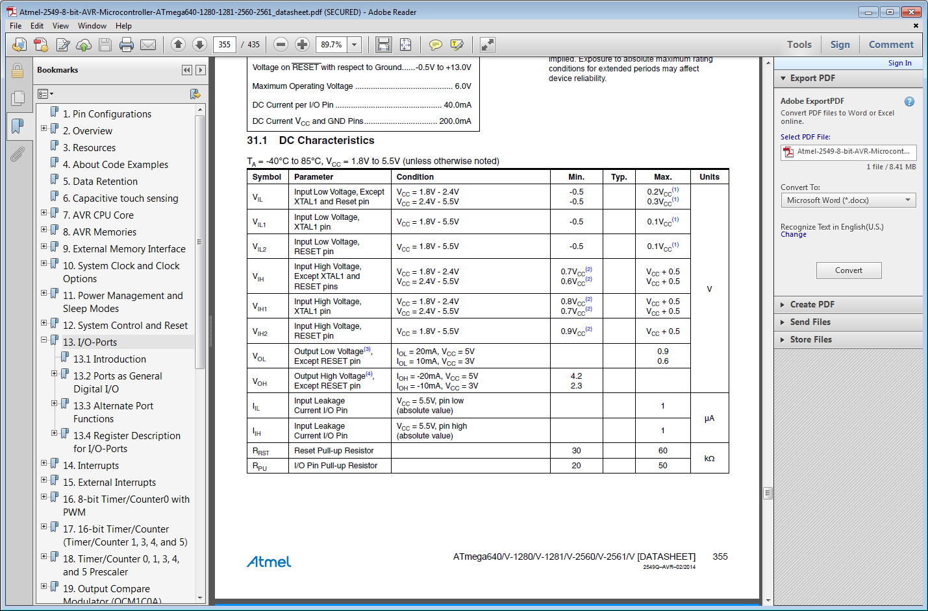This screenshot has height=611, width=928.
Task: Click the Save file icon
Action: tap(105, 45)
